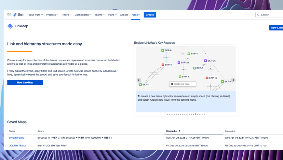Select the first carousel pagination dot

click(168, 114)
